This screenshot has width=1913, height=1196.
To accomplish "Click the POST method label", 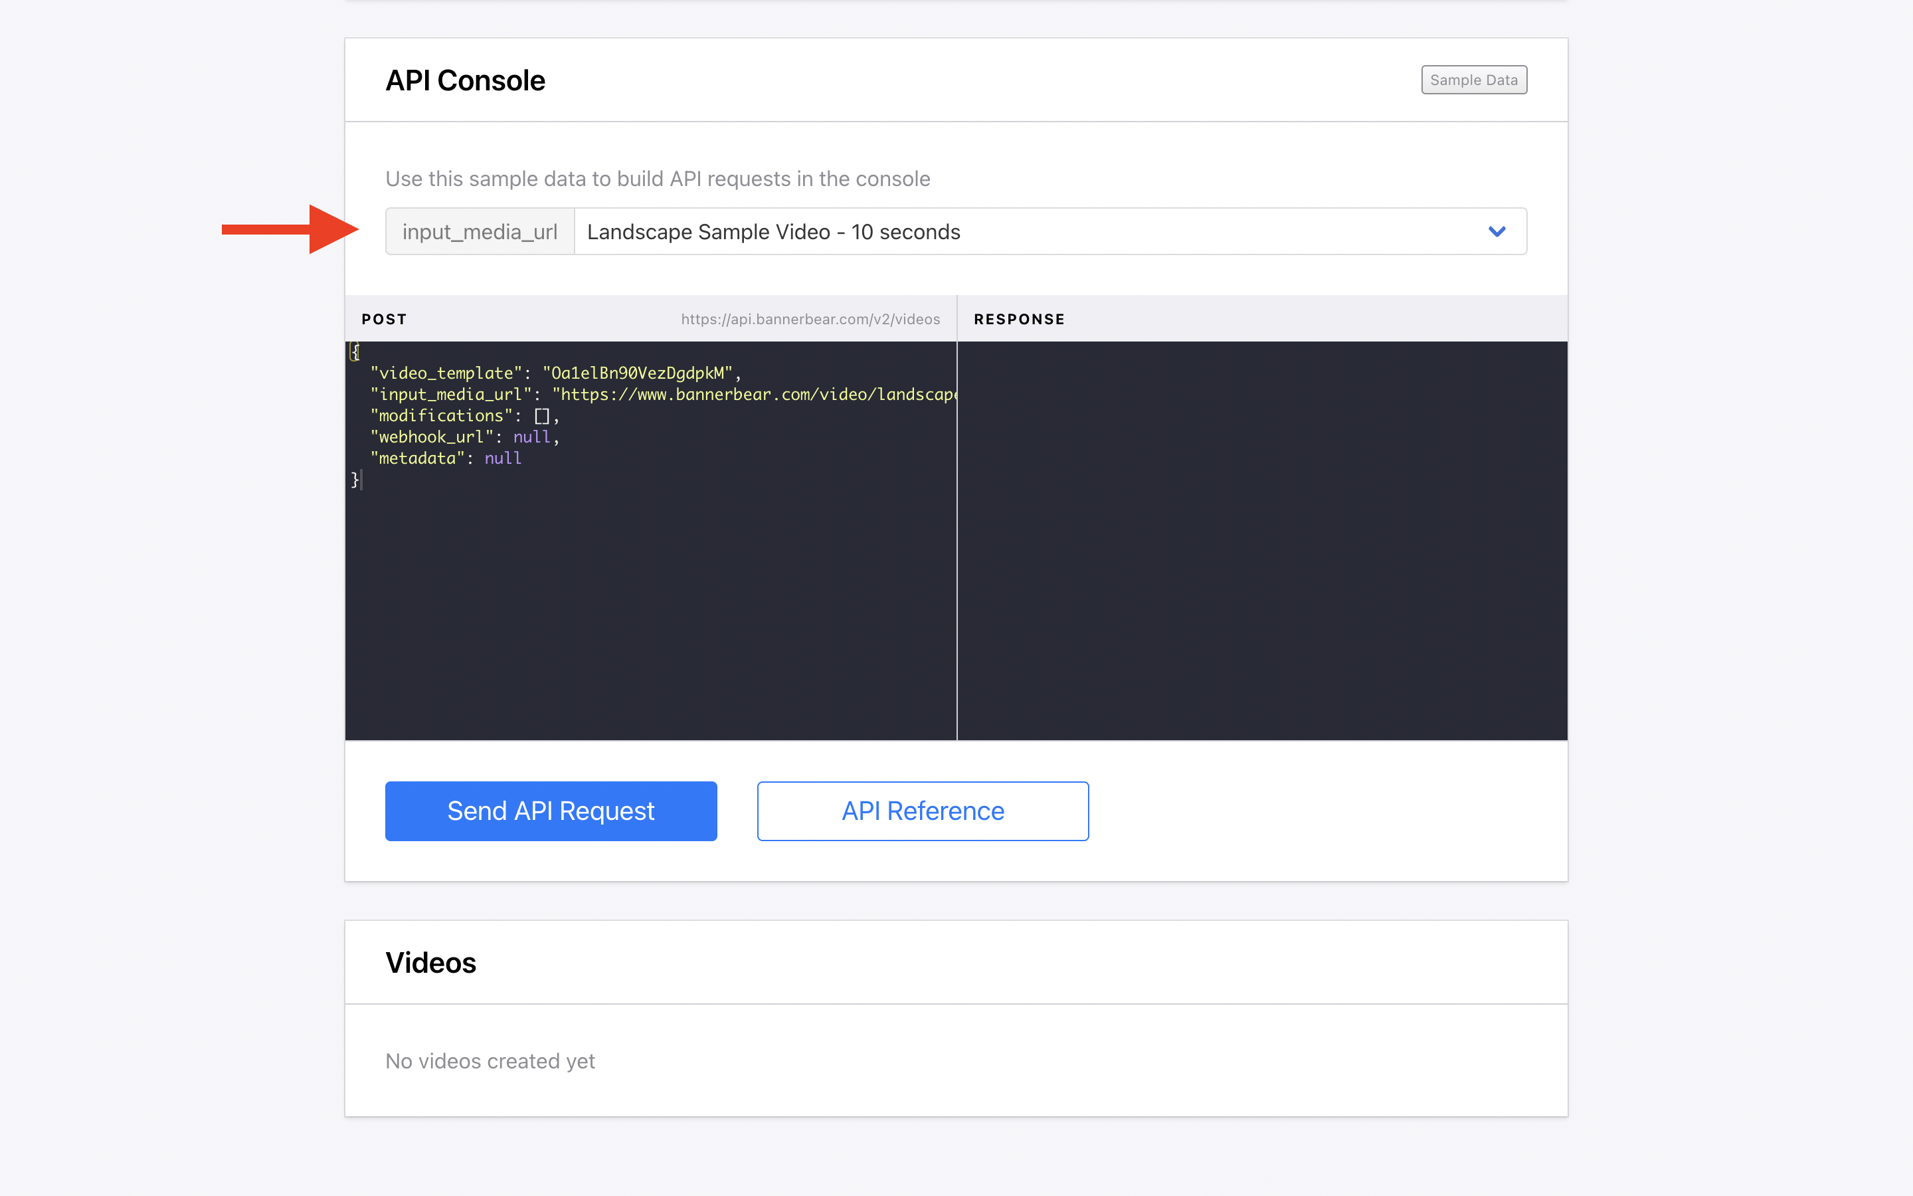I will [384, 320].
